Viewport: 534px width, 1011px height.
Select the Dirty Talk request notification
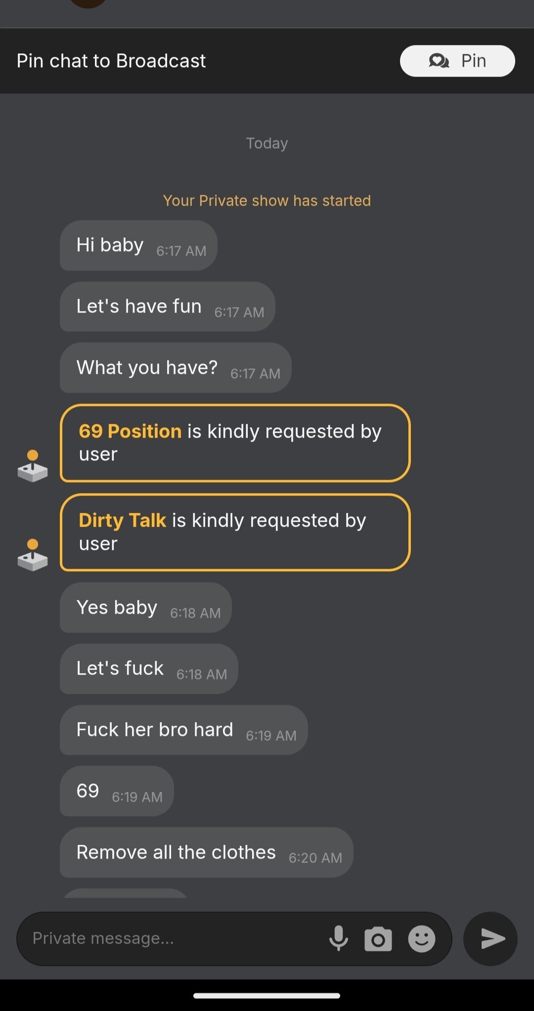(235, 532)
